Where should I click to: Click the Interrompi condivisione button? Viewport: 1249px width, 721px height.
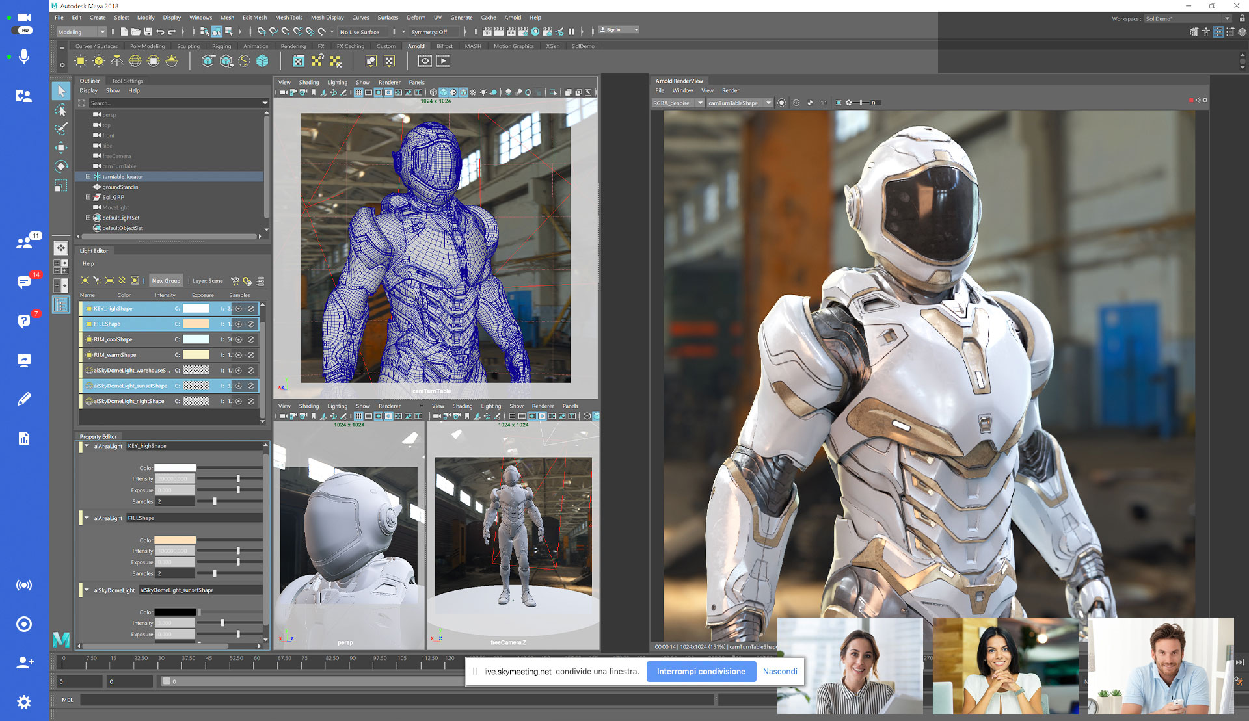[701, 672]
